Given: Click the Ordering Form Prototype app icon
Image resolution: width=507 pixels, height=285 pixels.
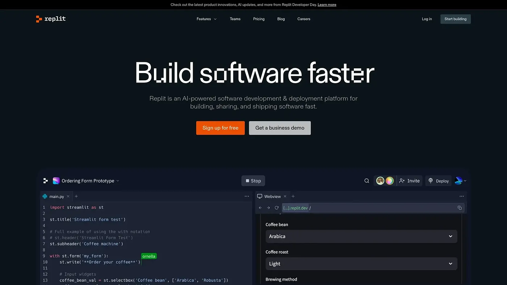Looking at the screenshot, I should click(56, 181).
